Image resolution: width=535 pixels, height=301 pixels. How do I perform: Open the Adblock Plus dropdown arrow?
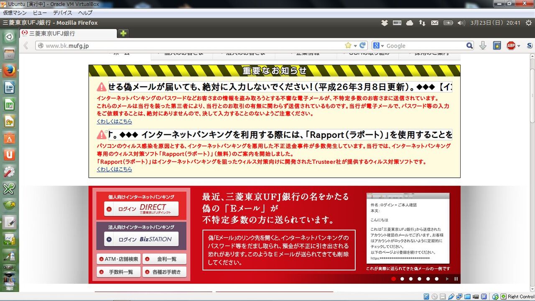tap(519, 46)
